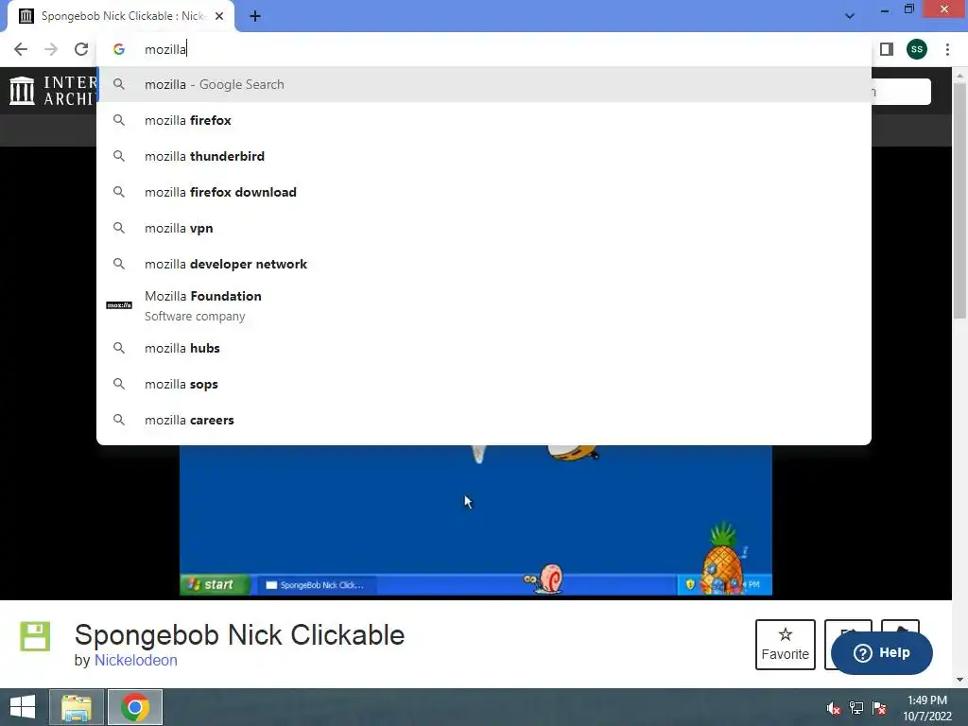Click the scrollbar down arrow

(x=959, y=680)
